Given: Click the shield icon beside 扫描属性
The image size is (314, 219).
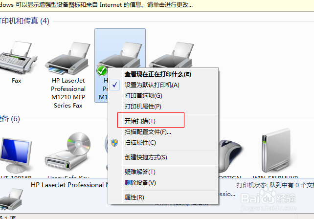Looking at the screenshot, I should pos(114,143).
